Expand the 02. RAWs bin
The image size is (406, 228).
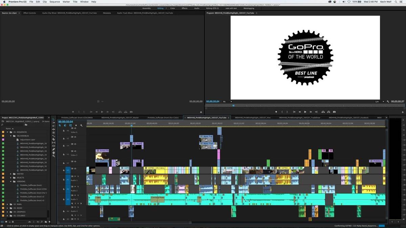click(7, 204)
